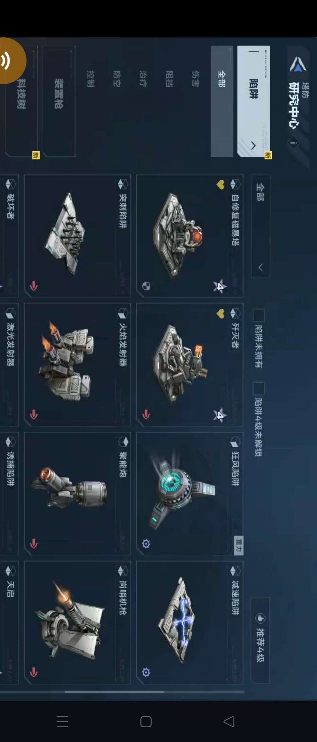317x742 pixels.
Task: Tap the info icon beside 研究中心
Action: (x=293, y=143)
